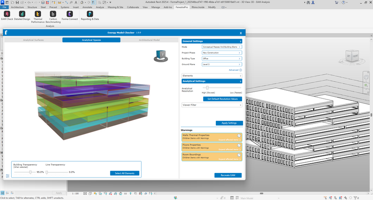Click the Detail Level icon next to scale
The image size is (373, 200).
(x=85, y=193)
